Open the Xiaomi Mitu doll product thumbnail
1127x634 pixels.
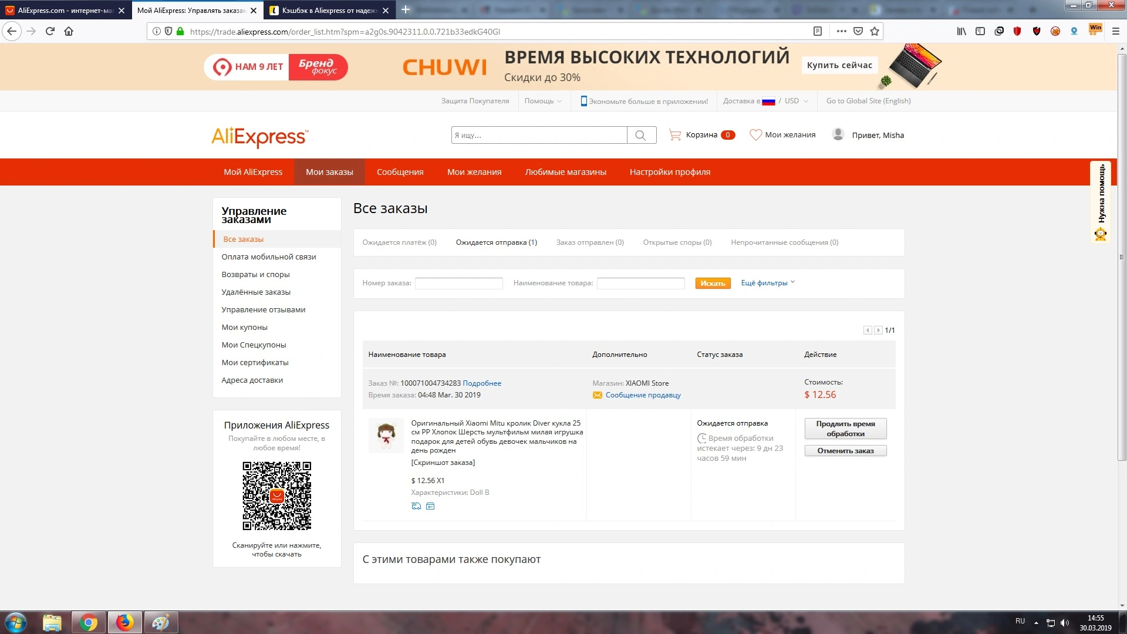coord(386,436)
